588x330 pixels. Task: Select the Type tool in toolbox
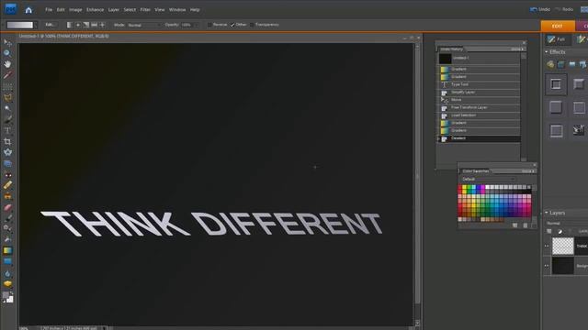click(x=7, y=130)
